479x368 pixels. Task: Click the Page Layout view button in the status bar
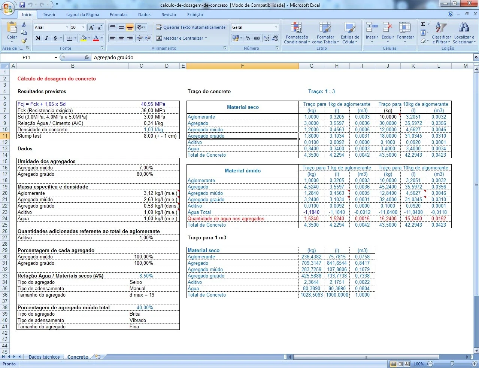point(400,364)
